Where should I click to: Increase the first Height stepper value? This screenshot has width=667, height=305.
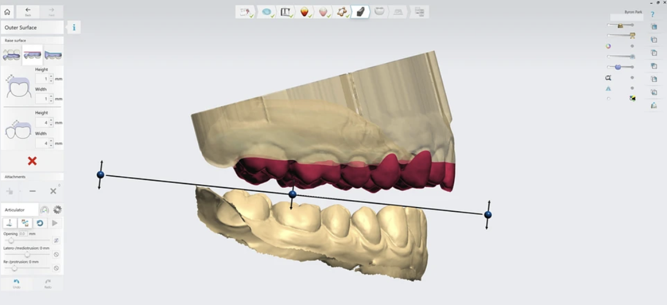pyautogui.click(x=51, y=76)
